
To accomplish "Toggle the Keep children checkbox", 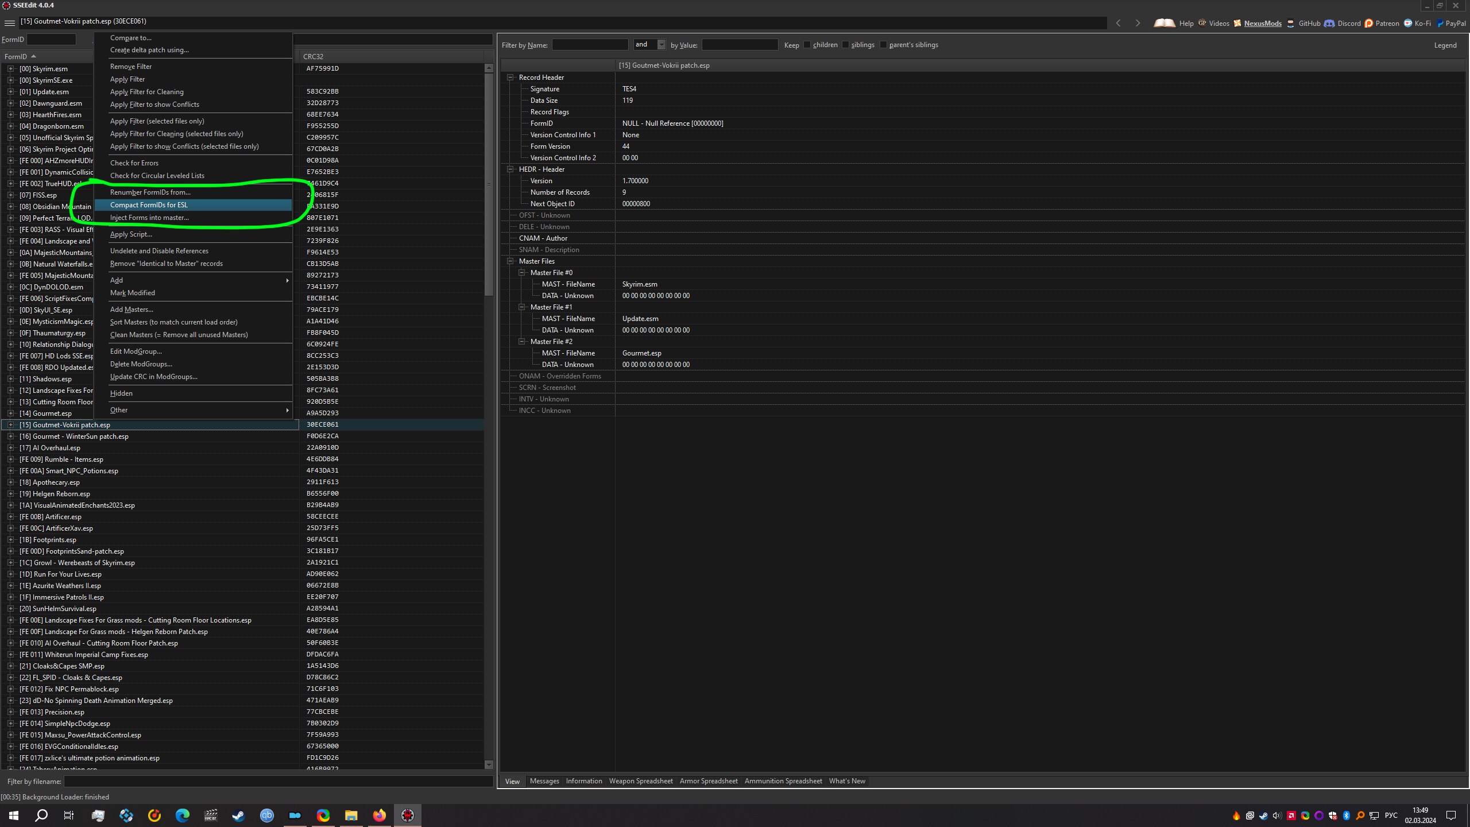I will pos(807,45).
